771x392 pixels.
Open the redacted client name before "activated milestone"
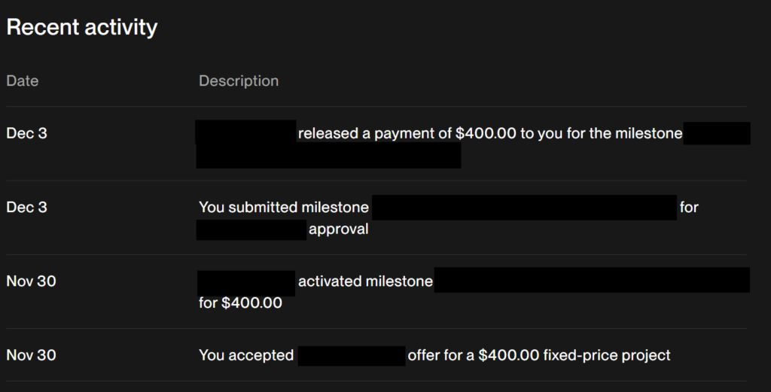246,281
